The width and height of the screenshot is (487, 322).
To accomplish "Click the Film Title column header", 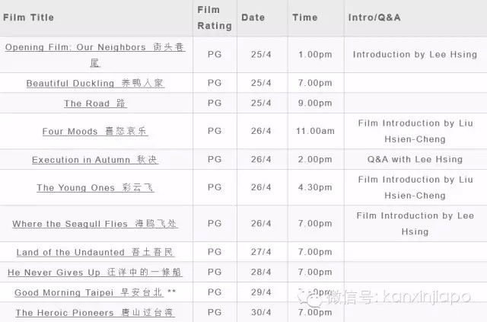I will click(29, 17).
